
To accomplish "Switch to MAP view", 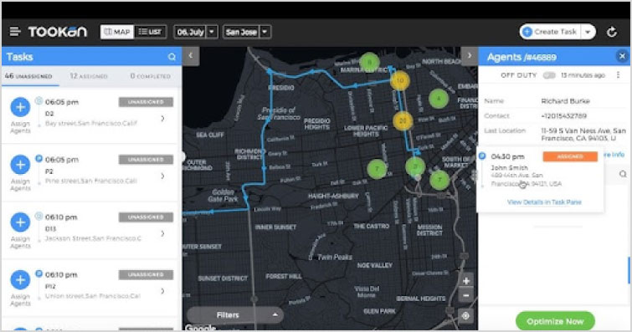I will 117,32.
